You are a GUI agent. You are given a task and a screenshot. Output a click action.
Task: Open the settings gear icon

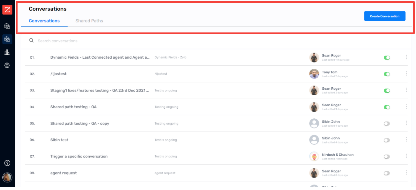[x=7, y=65]
